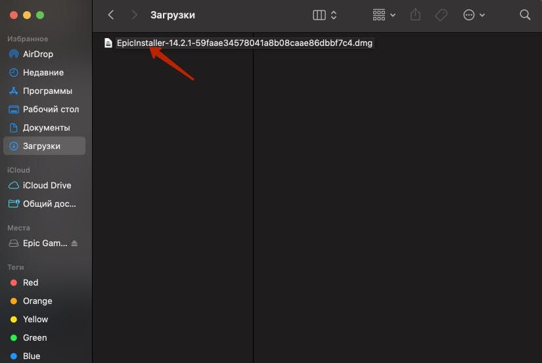Viewport: 542px width, 363px height.
Task: Select Загрузки in sidebar
Action: pyautogui.click(x=44, y=146)
